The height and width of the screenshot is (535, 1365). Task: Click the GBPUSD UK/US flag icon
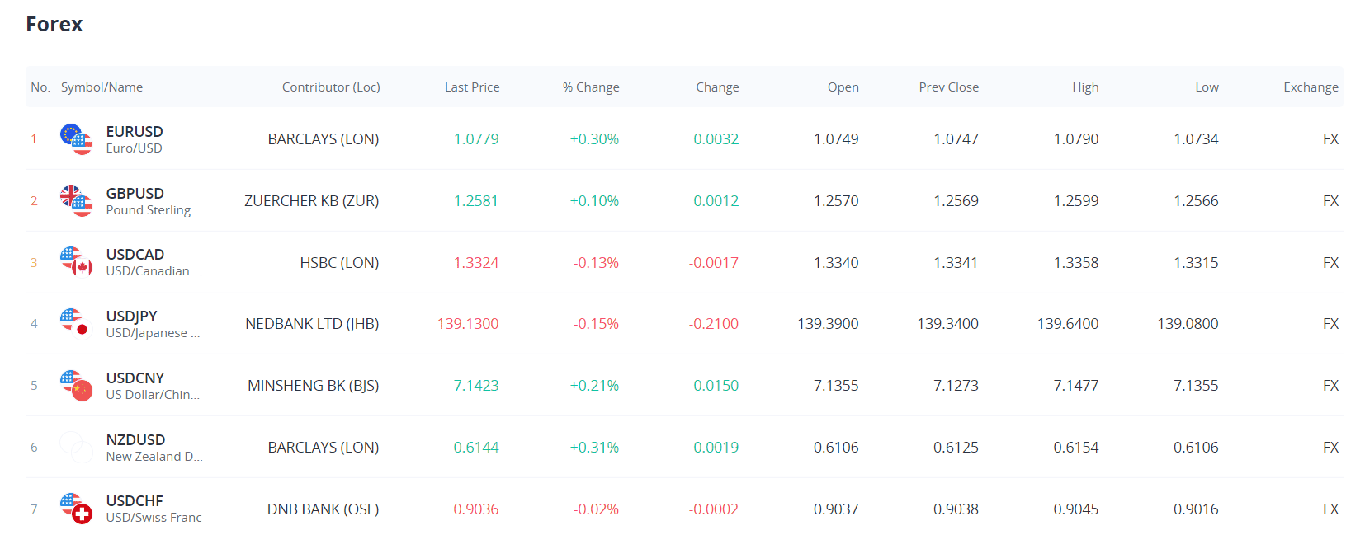pyautogui.click(x=76, y=201)
